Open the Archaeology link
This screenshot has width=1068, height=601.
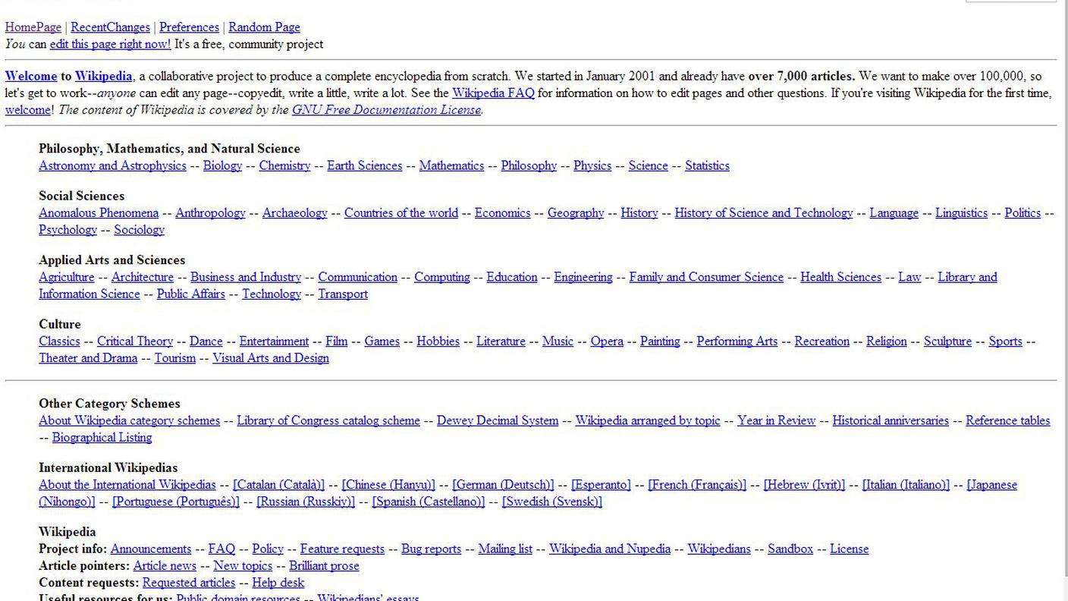click(x=294, y=213)
